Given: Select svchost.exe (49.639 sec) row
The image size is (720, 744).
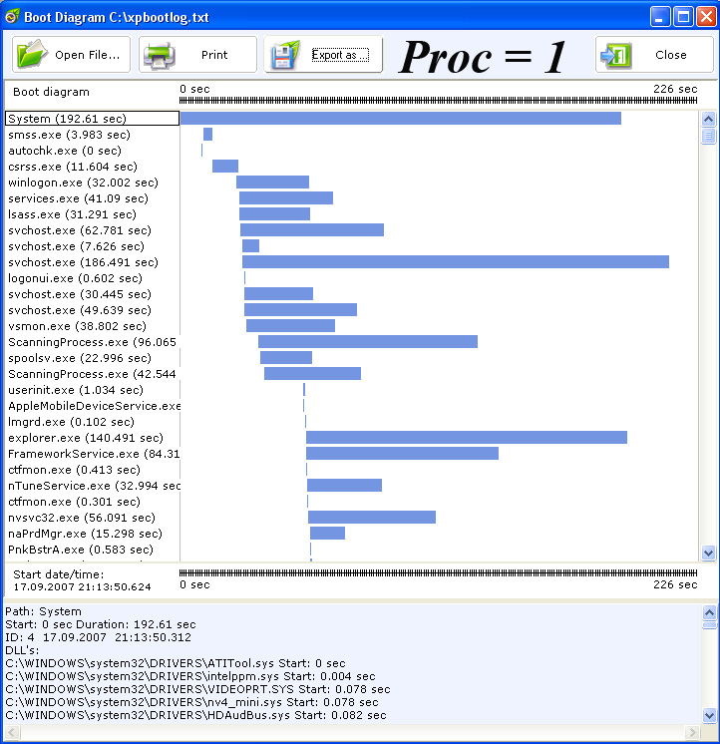Looking at the screenshot, I should point(92,310).
